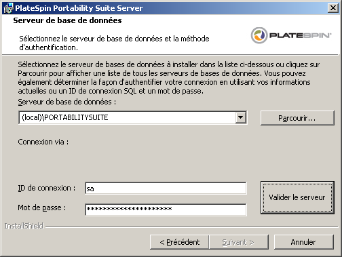342x257 pixels.
Task: Click the greyed-out Suivant button
Action: coord(239,242)
